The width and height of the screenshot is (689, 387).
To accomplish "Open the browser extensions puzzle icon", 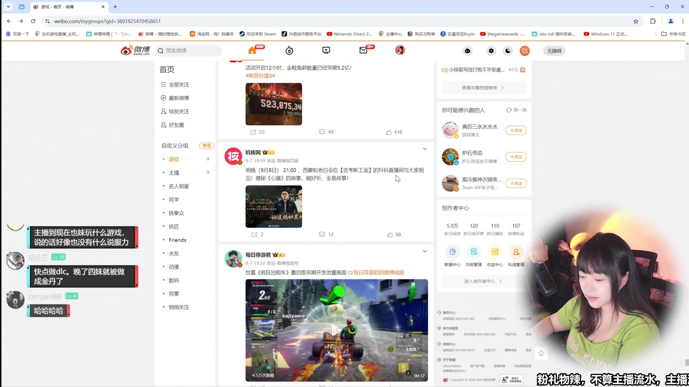I will [x=653, y=21].
